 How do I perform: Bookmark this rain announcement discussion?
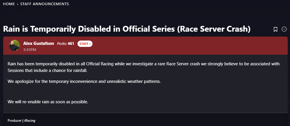pyautogui.click(x=276, y=29)
